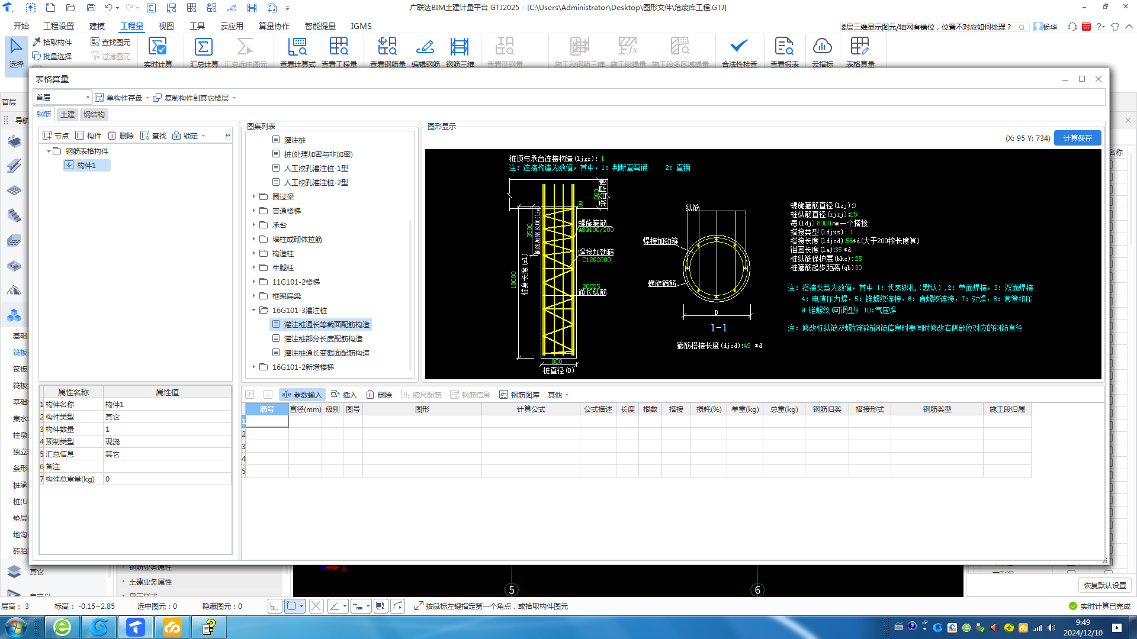Click 插入 insert row button

point(344,395)
